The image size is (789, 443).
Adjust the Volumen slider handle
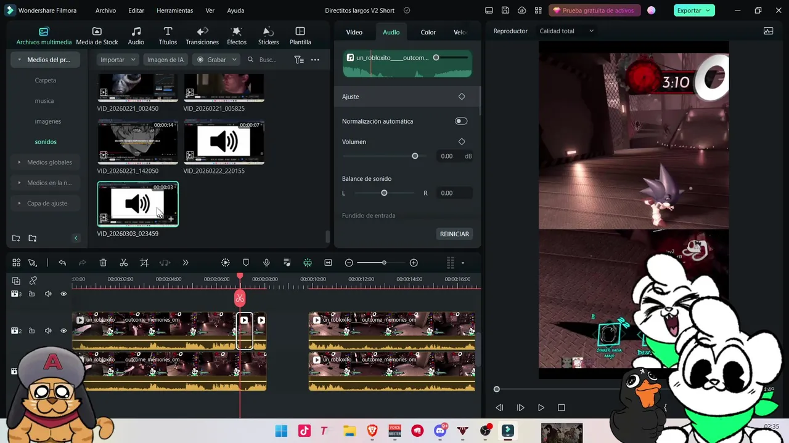415,156
